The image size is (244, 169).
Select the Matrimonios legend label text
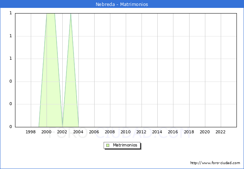125,145
